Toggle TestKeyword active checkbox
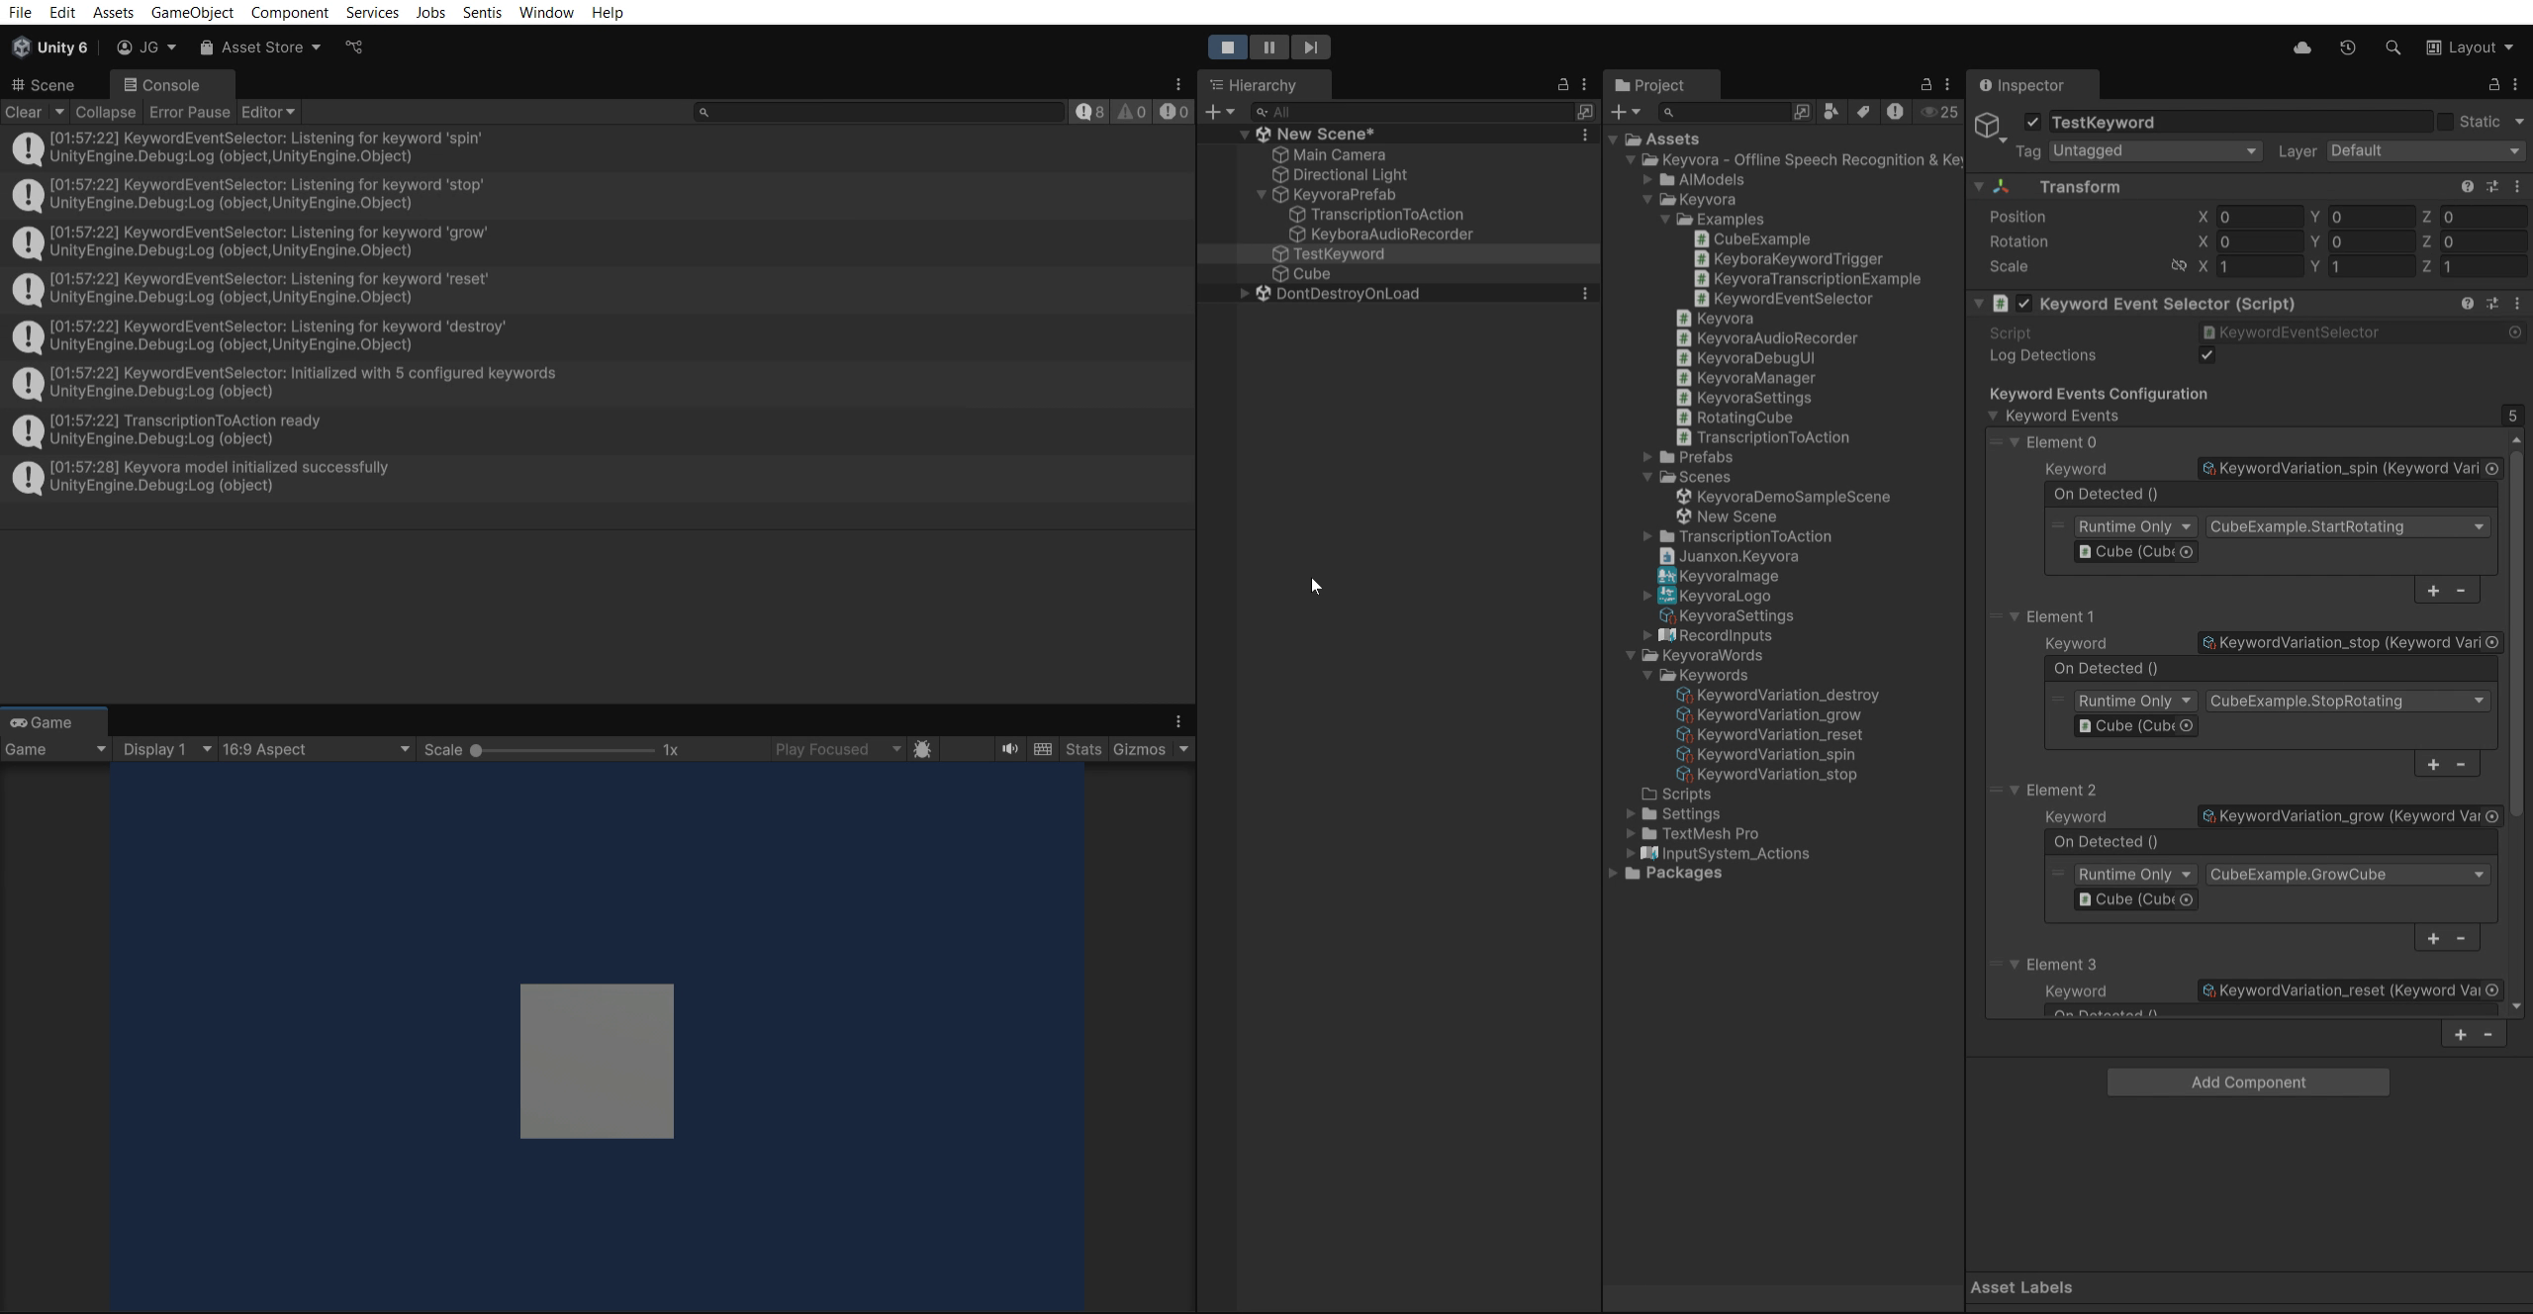Image resolution: width=2533 pixels, height=1314 pixels. (2032, 123)
